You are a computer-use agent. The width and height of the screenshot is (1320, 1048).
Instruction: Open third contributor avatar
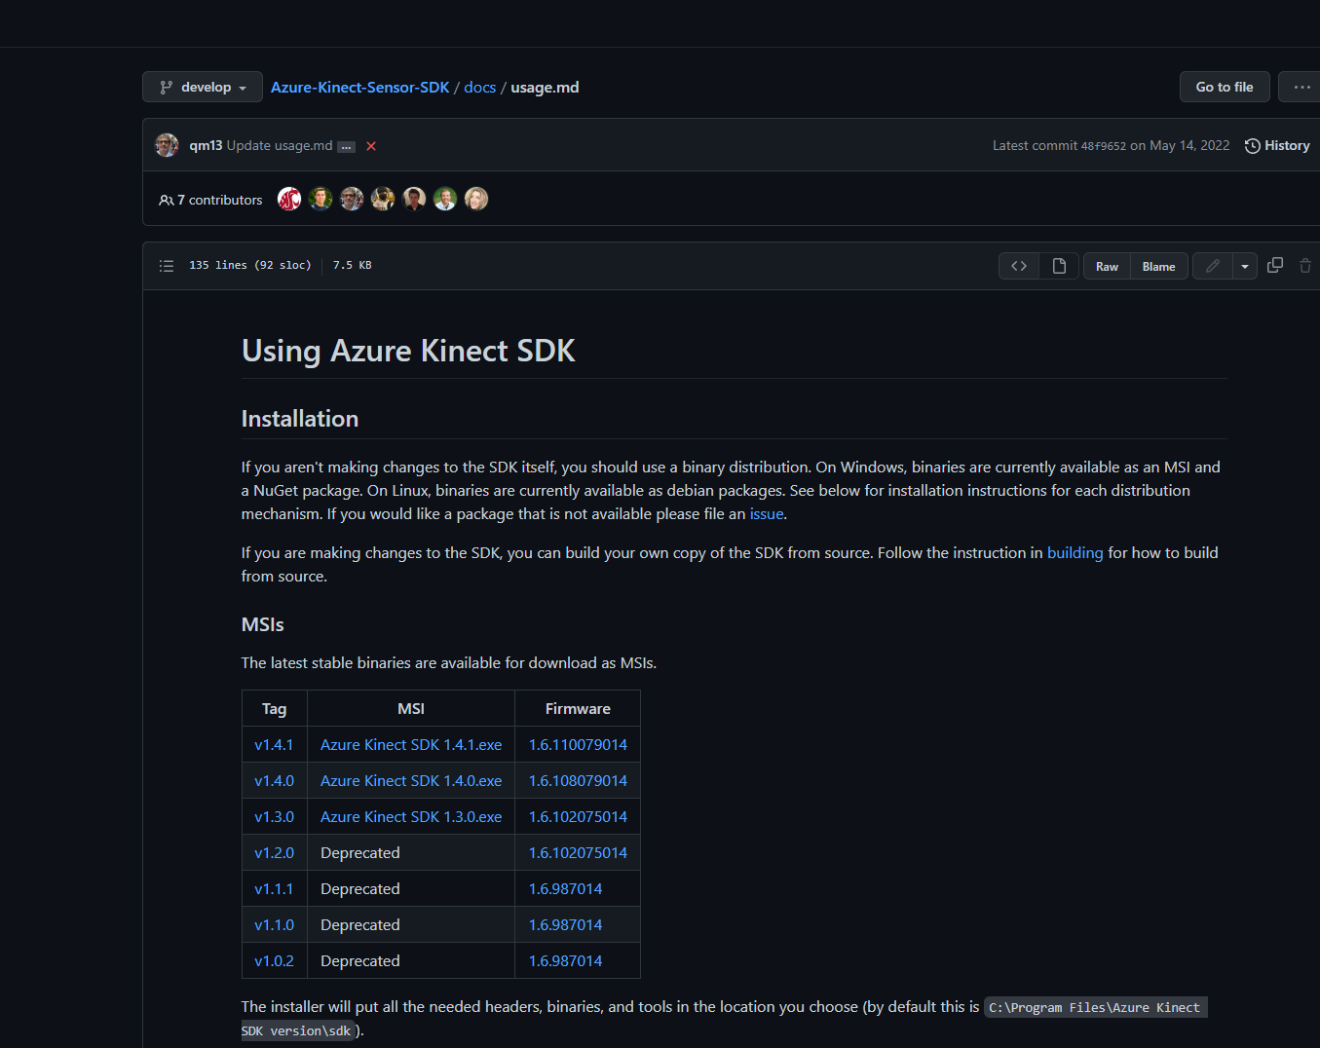(x=352, y=199)
